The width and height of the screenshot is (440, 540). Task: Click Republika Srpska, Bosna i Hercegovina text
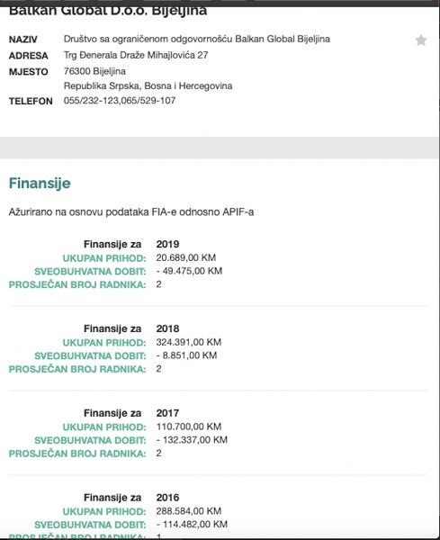[x=148, y=85]
